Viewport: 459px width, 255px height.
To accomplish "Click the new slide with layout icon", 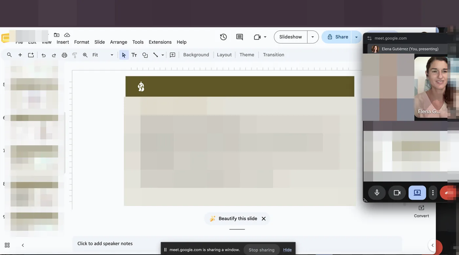I will click(31, 55).
